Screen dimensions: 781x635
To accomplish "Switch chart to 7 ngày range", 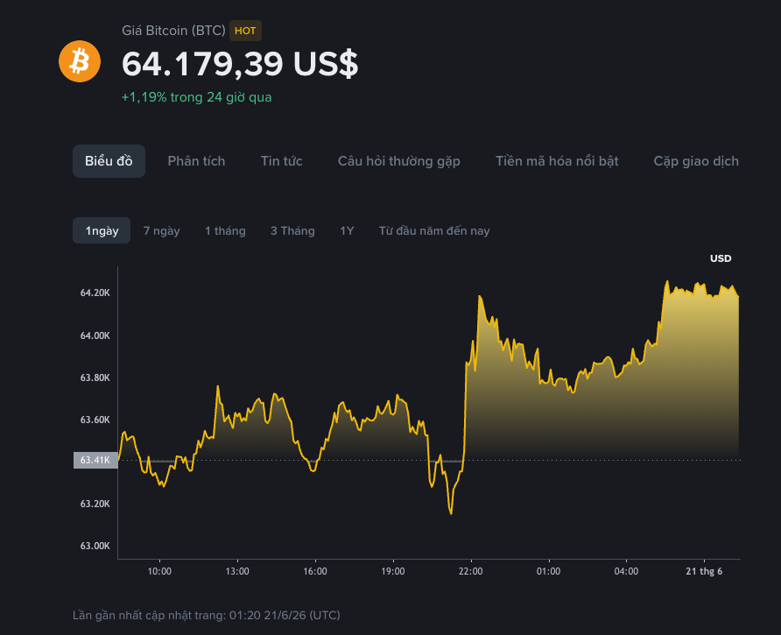I will pyautogui.click(x=161, y=230).
